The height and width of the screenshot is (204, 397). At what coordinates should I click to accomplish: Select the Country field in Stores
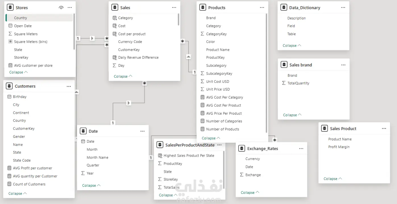coord(20,18)
